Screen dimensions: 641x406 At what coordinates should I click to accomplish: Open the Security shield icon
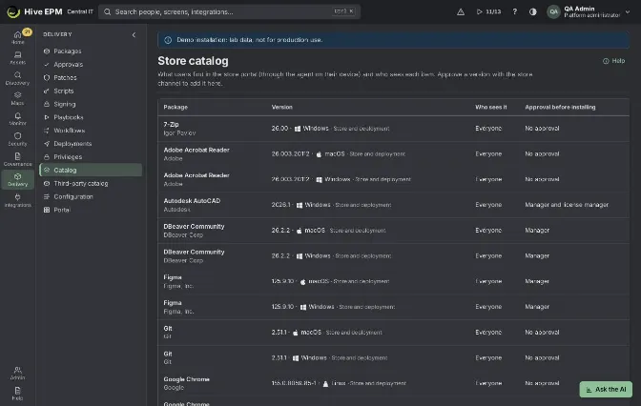point(17,139)
